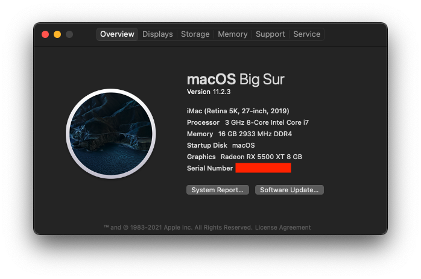
Task: Switch to the Memory tab
Action: [233, 34]
